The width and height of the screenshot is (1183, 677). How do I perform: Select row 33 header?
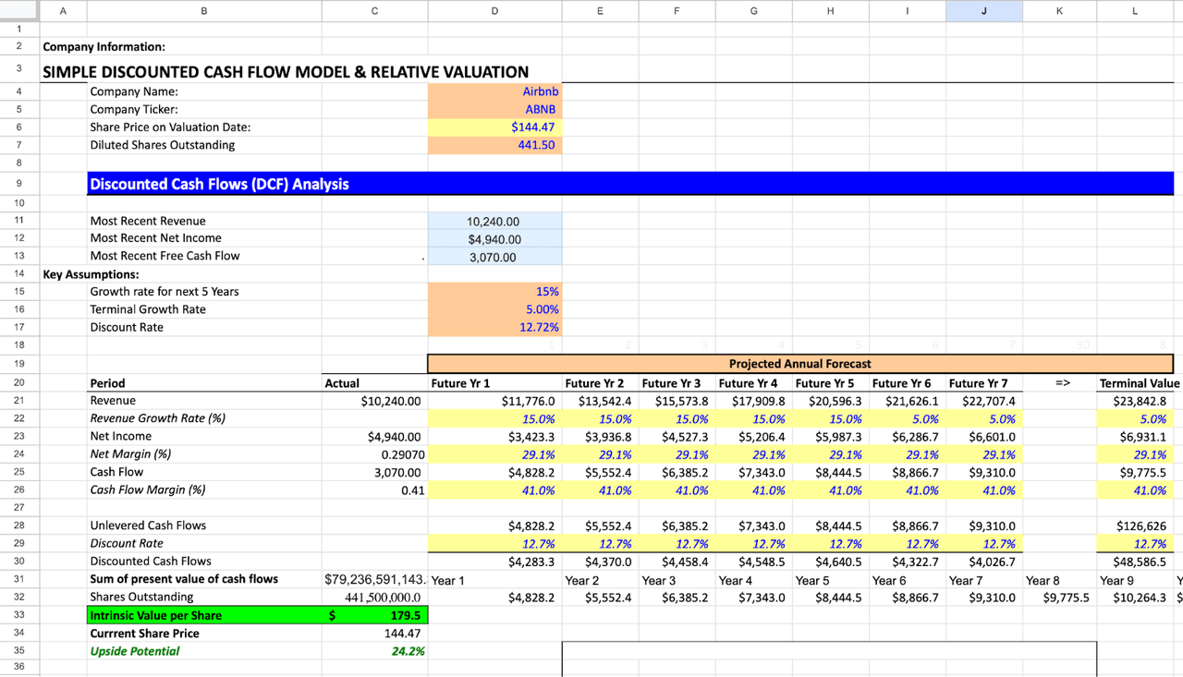pos(19,615)
